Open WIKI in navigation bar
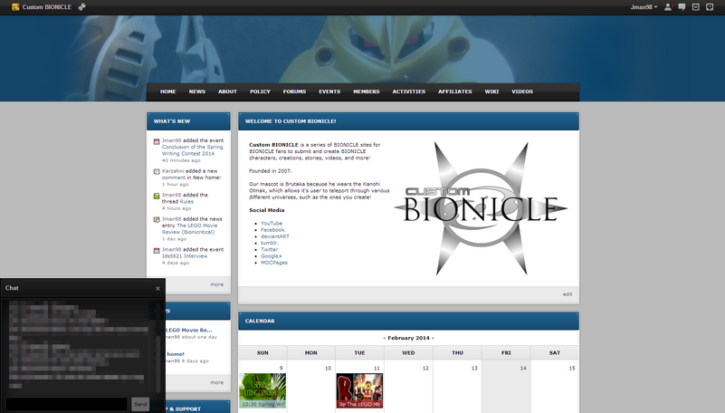This screenshot has height=413, width=725. pyautogui.click(x=491, y=91)
